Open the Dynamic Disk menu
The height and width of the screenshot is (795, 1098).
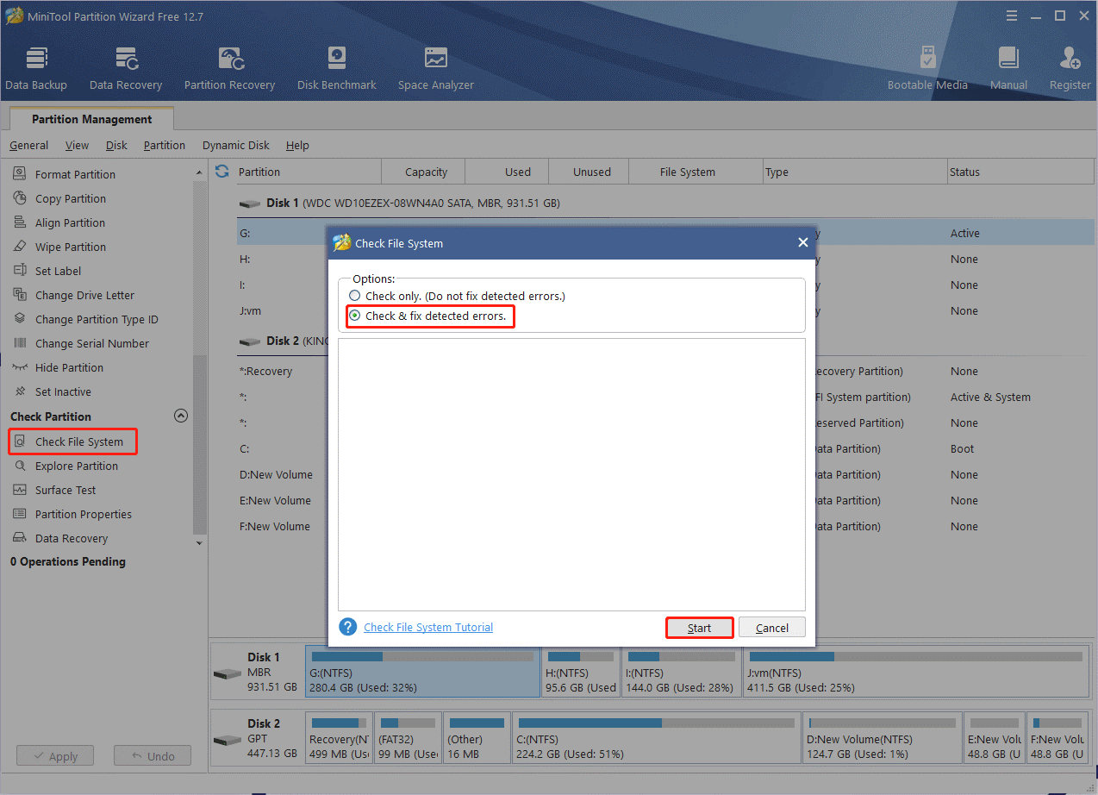click(x=236, y=145)
